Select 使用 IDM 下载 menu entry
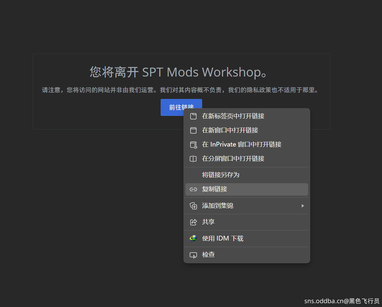Image resolution: width=382 pixels, height=307 pixels. tap(247, 238)
